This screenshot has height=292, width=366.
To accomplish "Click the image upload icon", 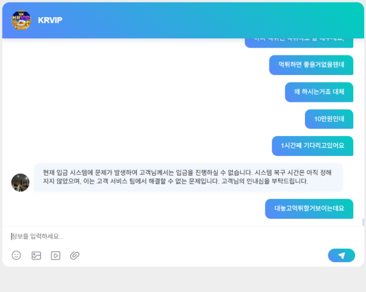I will [36, 255].
